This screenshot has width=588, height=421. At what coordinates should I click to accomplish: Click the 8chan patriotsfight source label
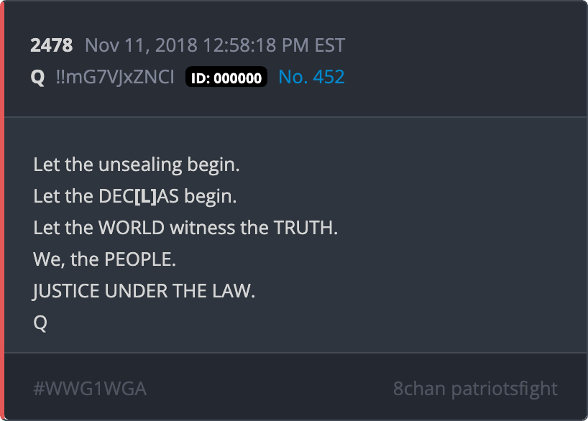coord(475,389)
